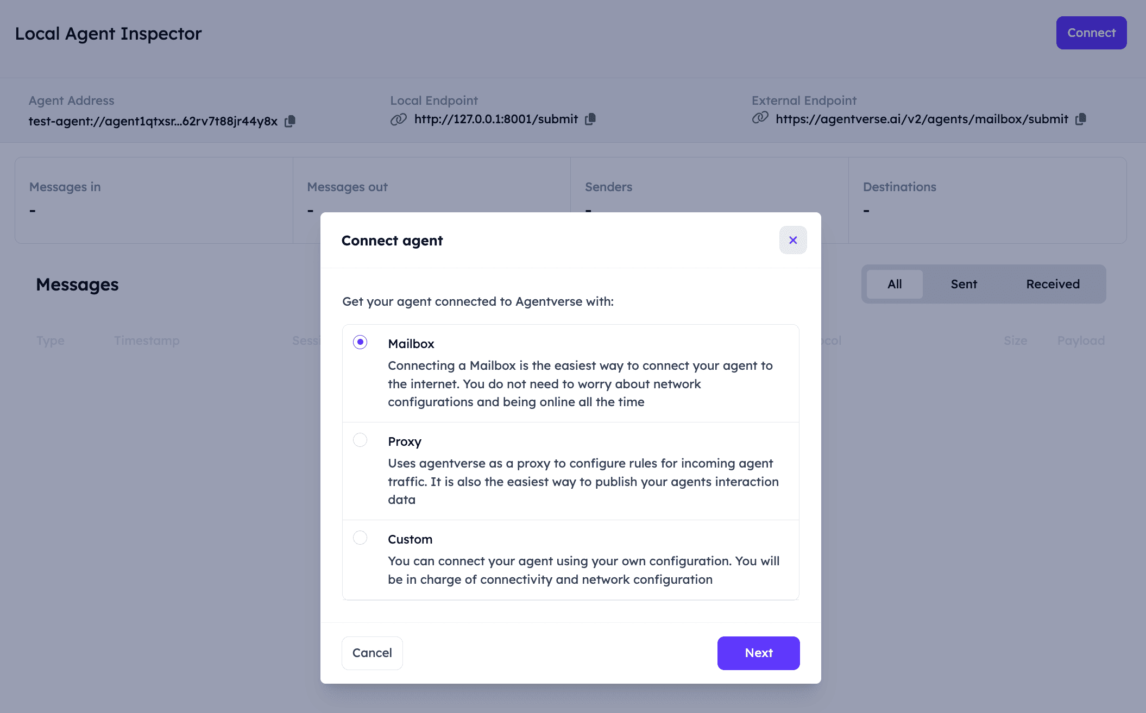
Task: Show only Sent messages
Action: pyautogui.click(x=964, y=284)
